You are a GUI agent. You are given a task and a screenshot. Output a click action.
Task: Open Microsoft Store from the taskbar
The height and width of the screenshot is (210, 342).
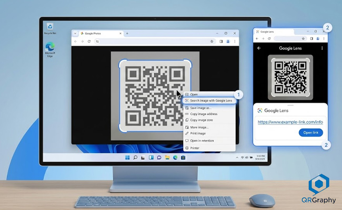[x=183, y=157]
